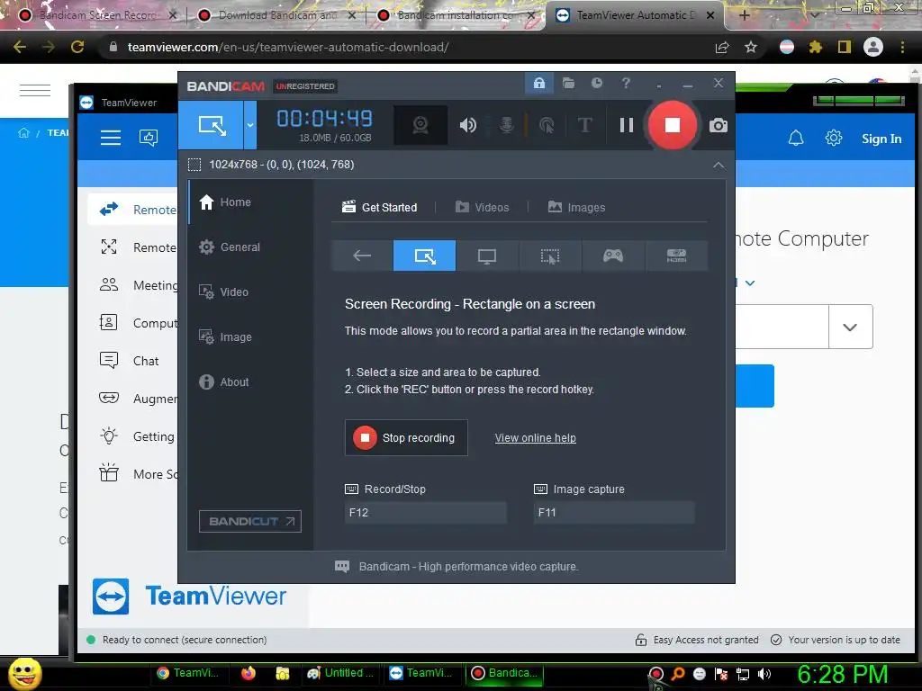Take a screenshot with the Bandicam camera icon
The width and height of the screenshot is (922, 691).
[718, 125]
